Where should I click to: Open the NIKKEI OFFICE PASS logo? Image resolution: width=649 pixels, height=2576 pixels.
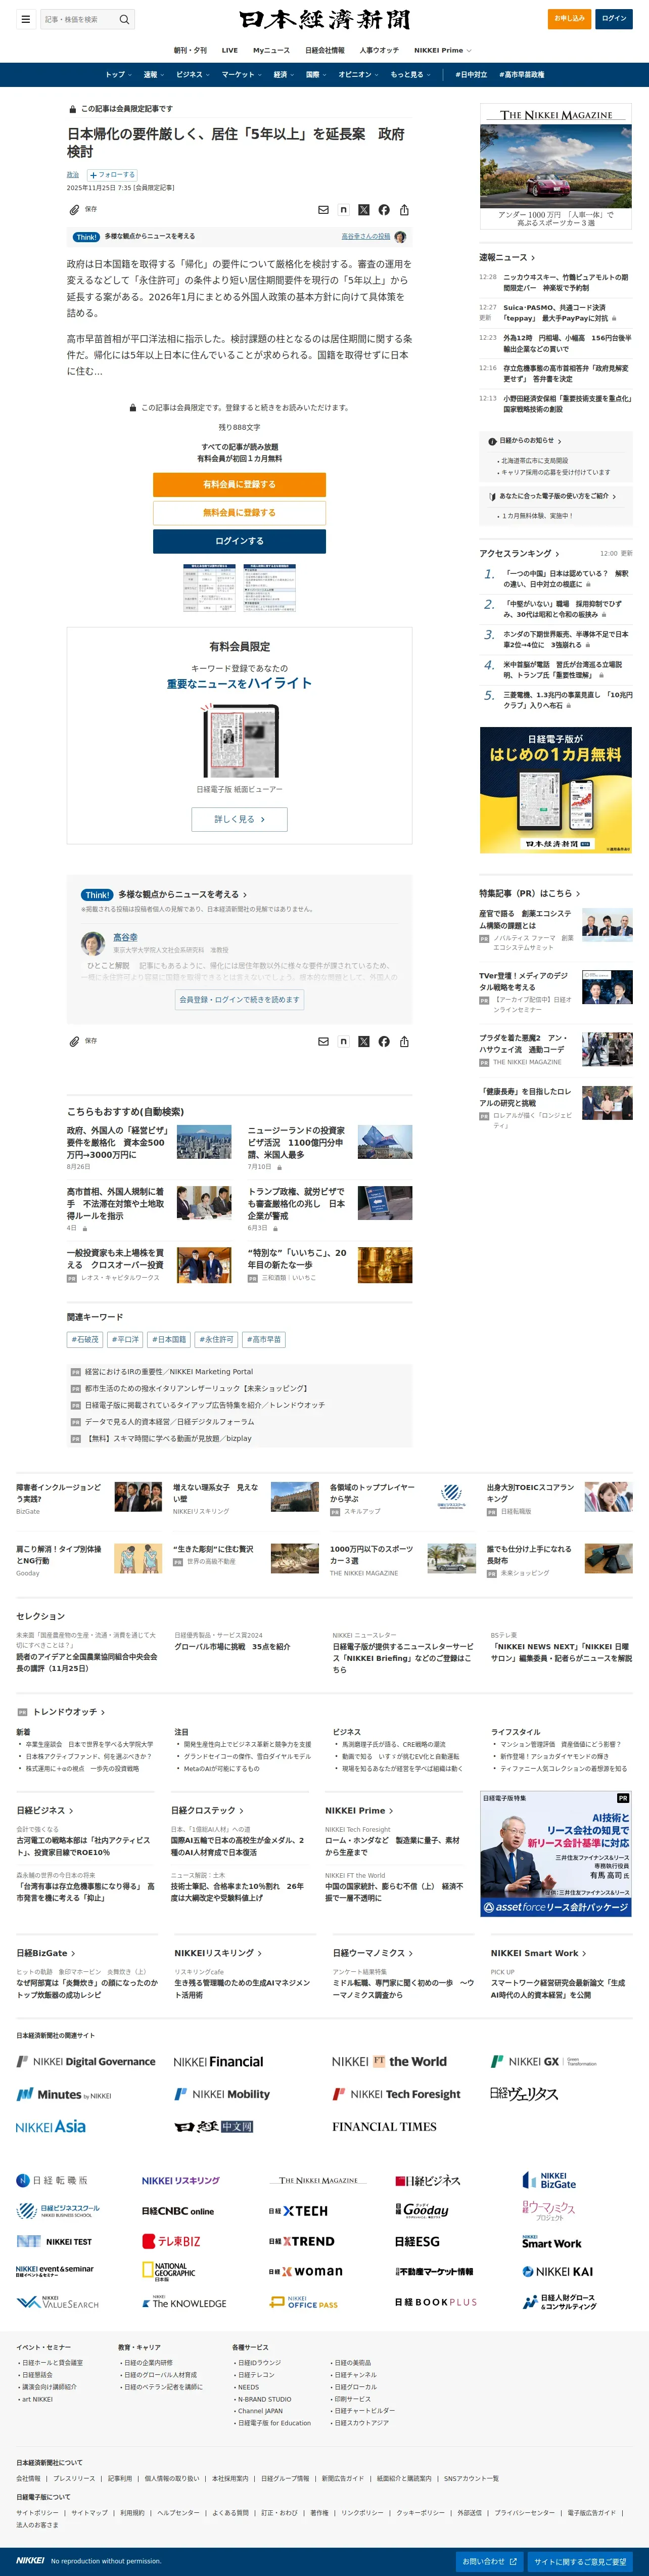[x=304, y=2302]
